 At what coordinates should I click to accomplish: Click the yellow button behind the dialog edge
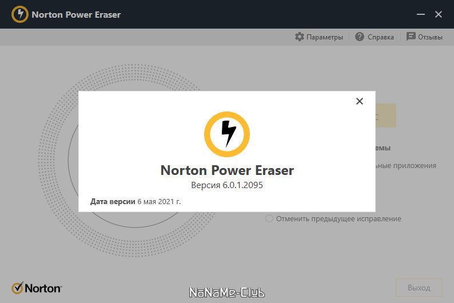pos(385,115)
